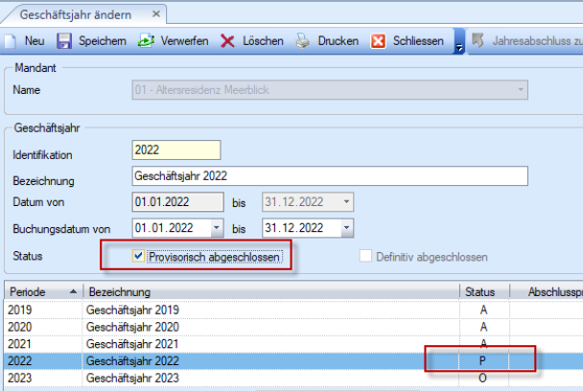Toggle Definitiv abgeschlossen checkbox
Viewport: 583px width, 391px height.
coord(365,256)
